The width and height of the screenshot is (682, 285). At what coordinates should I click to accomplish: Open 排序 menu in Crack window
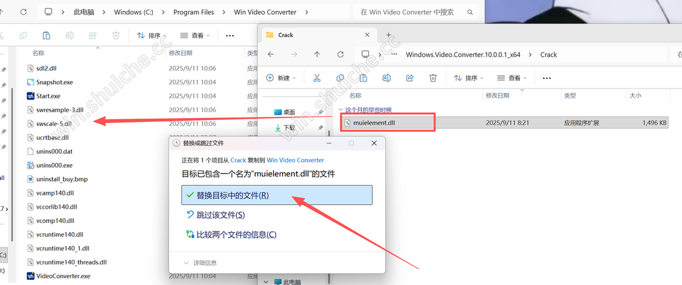(469, 78)
